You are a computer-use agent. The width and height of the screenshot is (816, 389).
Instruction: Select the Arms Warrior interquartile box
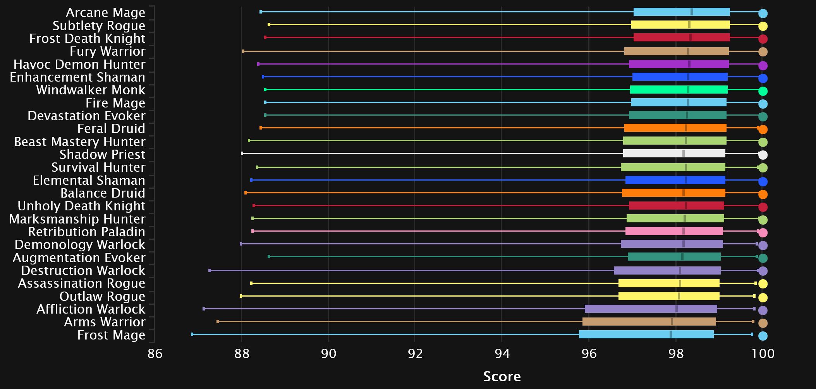(649, 322)
